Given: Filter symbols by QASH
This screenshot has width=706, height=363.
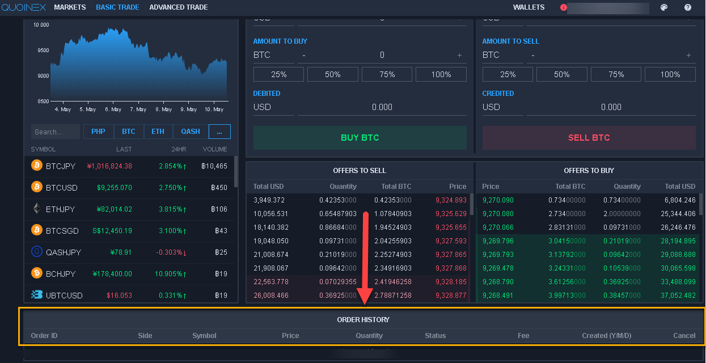Looking at the screenshot, I should click(191, 132).
